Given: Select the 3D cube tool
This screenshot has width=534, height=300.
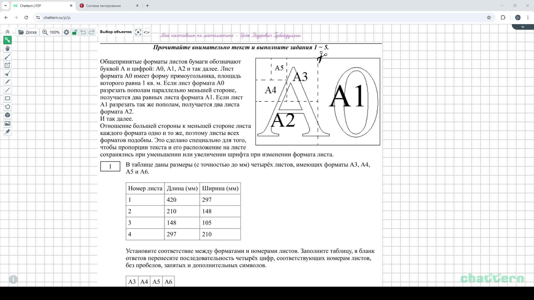Looking at the screenshot, I should point(8,115).
